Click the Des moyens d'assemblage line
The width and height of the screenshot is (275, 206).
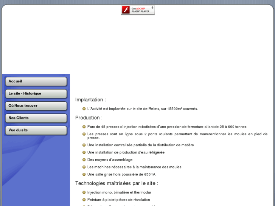[x=110, y=160]
